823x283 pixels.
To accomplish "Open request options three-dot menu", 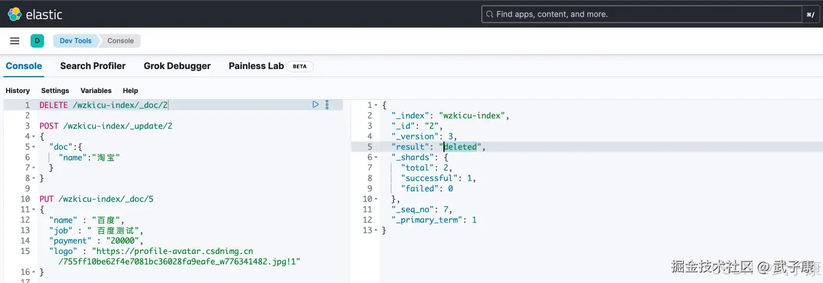I will coord(327,105).
